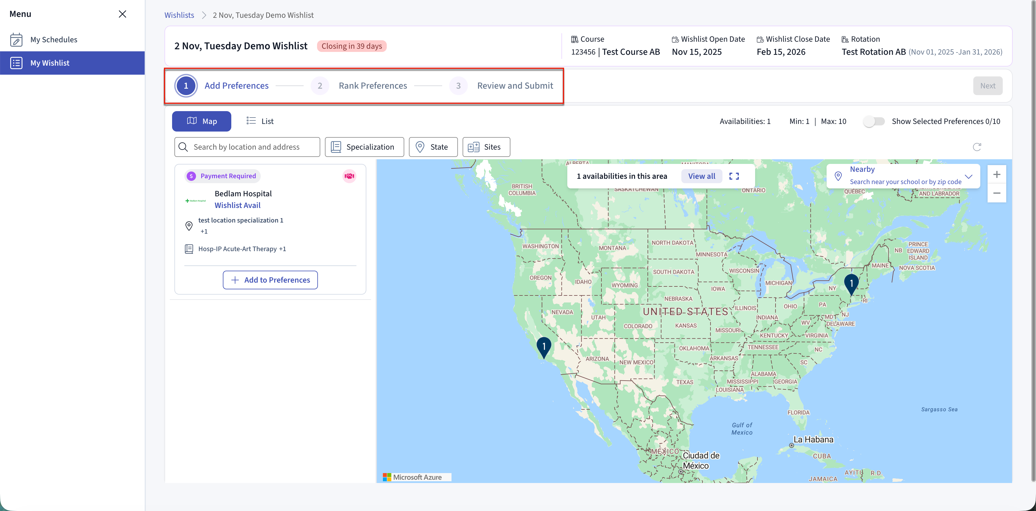Screen dimensions: 1036x511
Task: Click Add to Preferences button
Action: (270, 280)
